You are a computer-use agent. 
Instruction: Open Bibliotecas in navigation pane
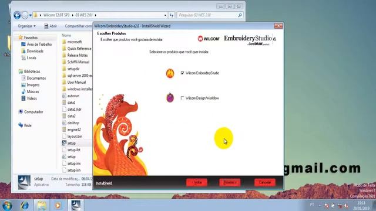(32, 72)
